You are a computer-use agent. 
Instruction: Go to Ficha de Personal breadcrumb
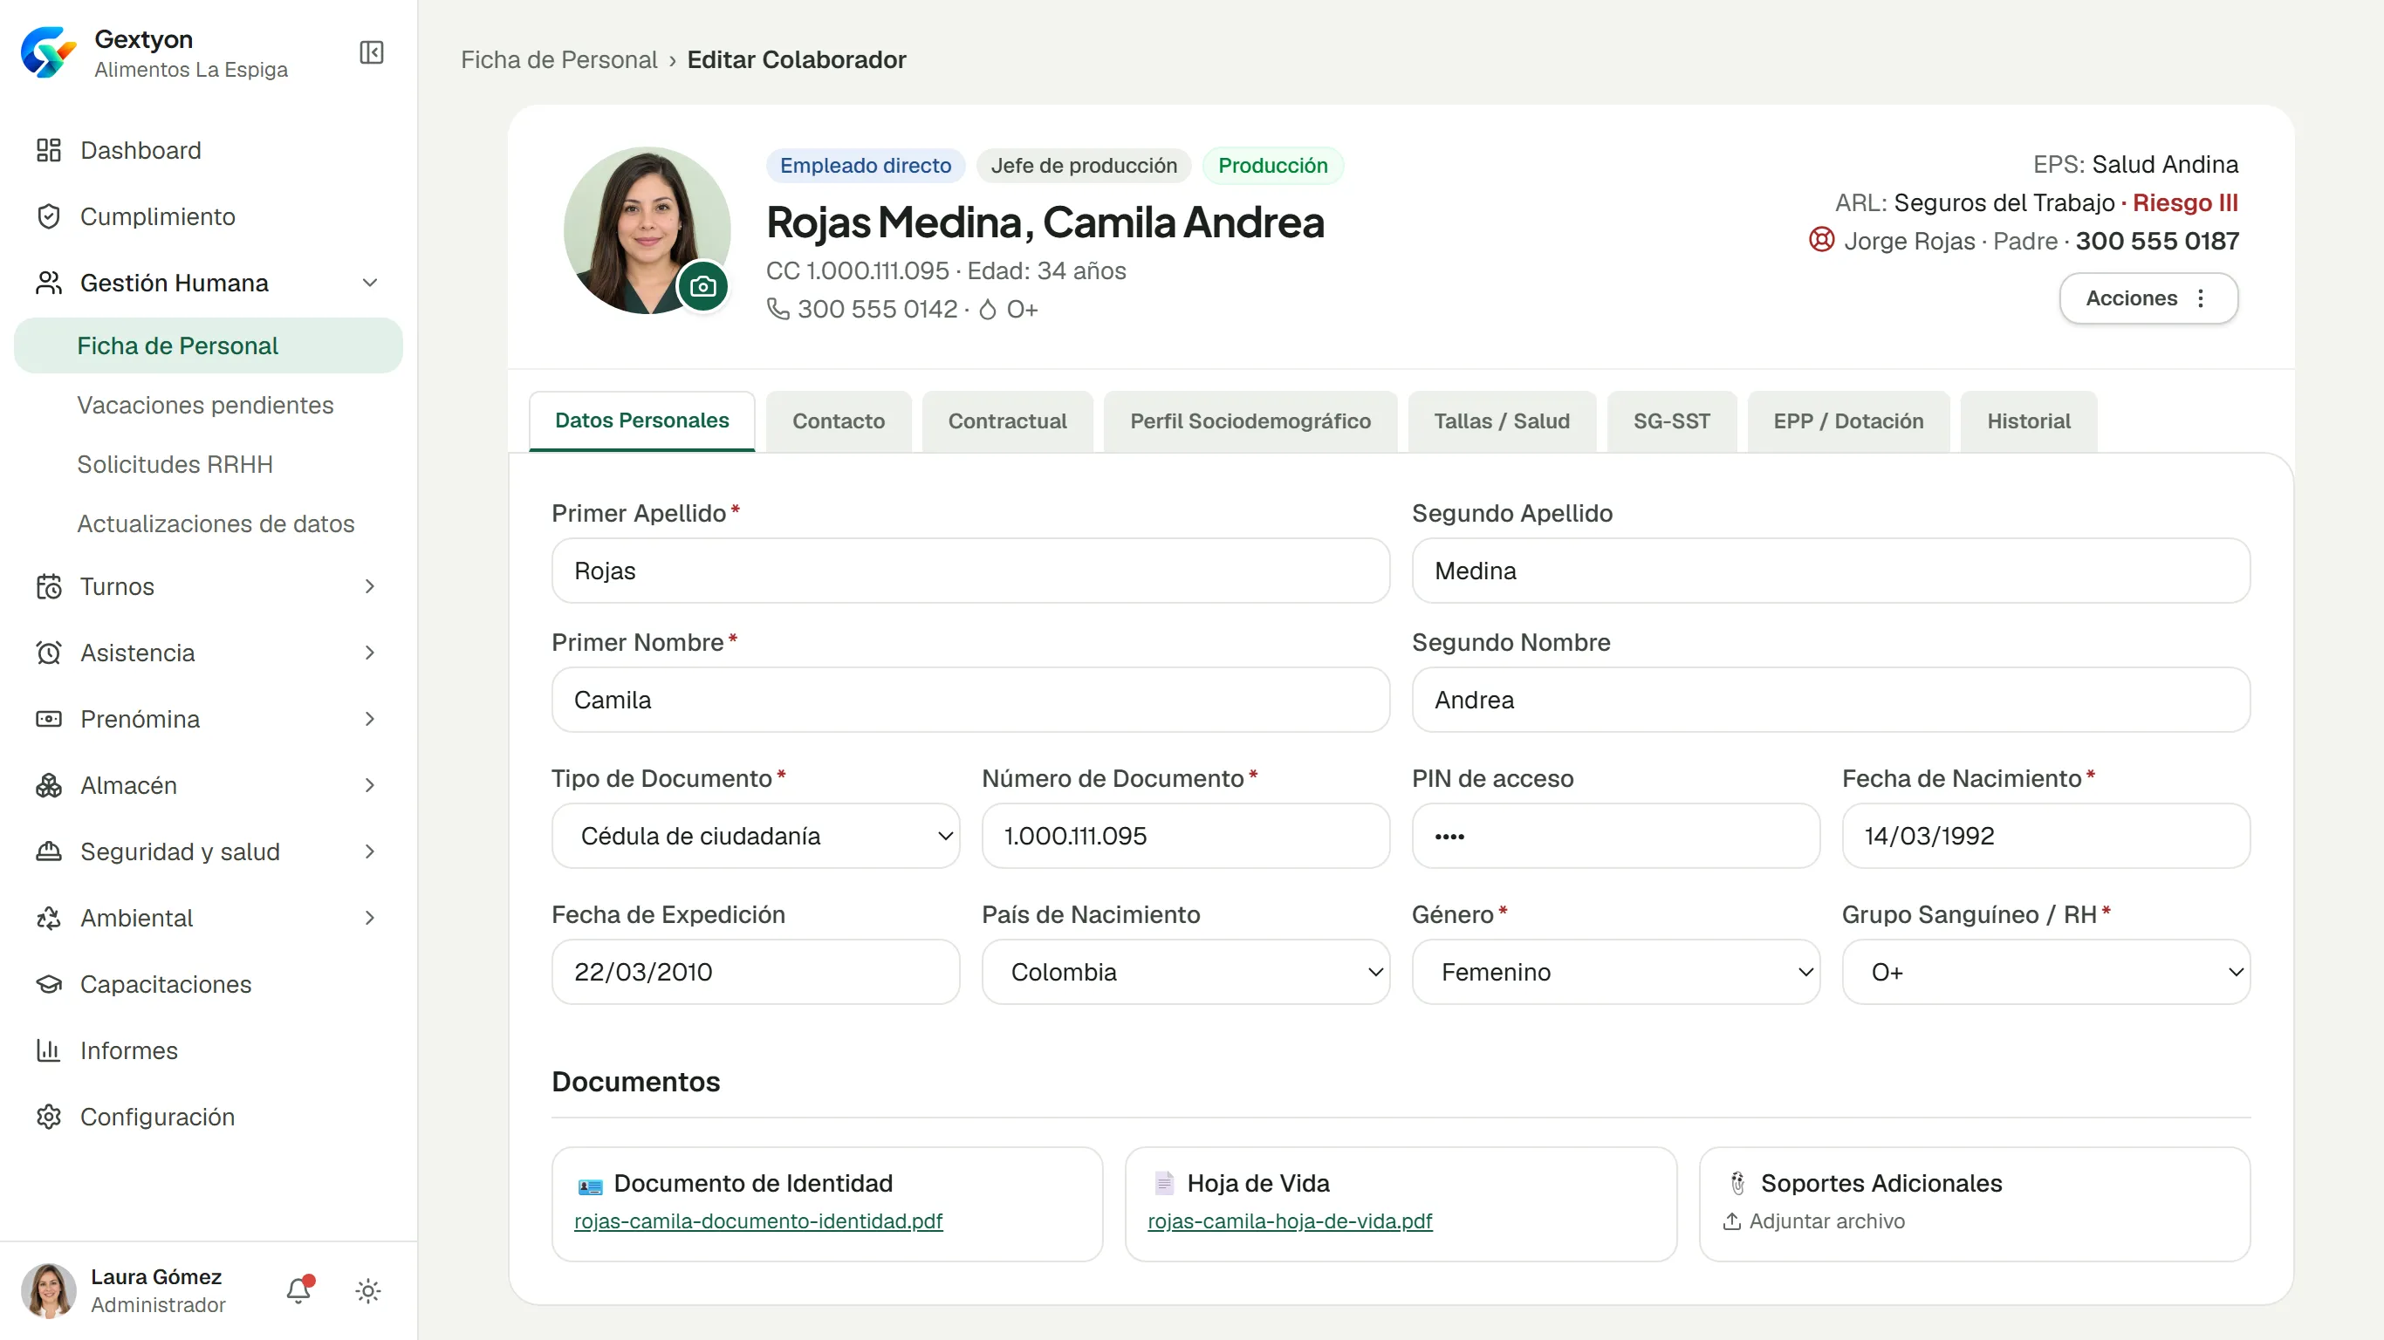[559, 59]
